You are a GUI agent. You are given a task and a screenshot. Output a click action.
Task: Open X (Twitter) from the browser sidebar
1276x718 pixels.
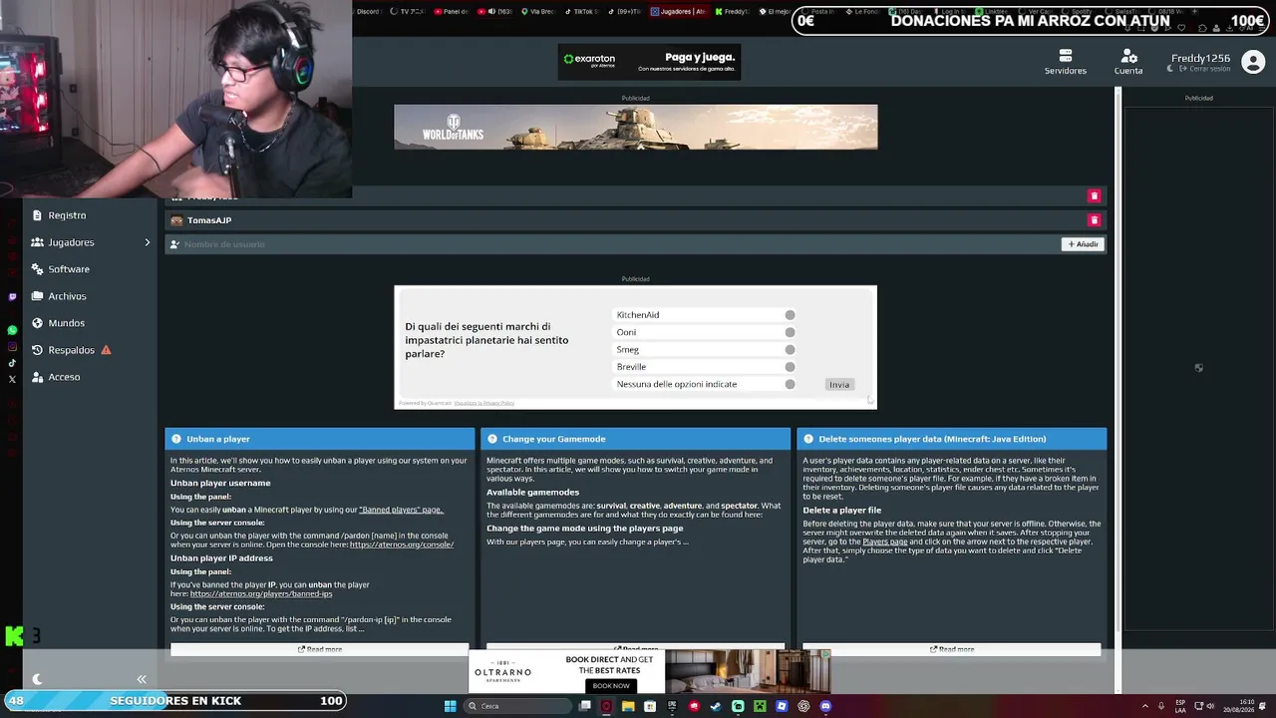tap(12, 379)
